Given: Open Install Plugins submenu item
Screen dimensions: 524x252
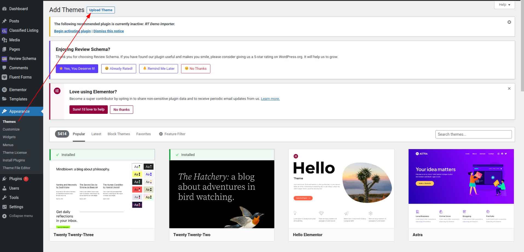Looking at the screenshot, I should [x=14, y=160].
